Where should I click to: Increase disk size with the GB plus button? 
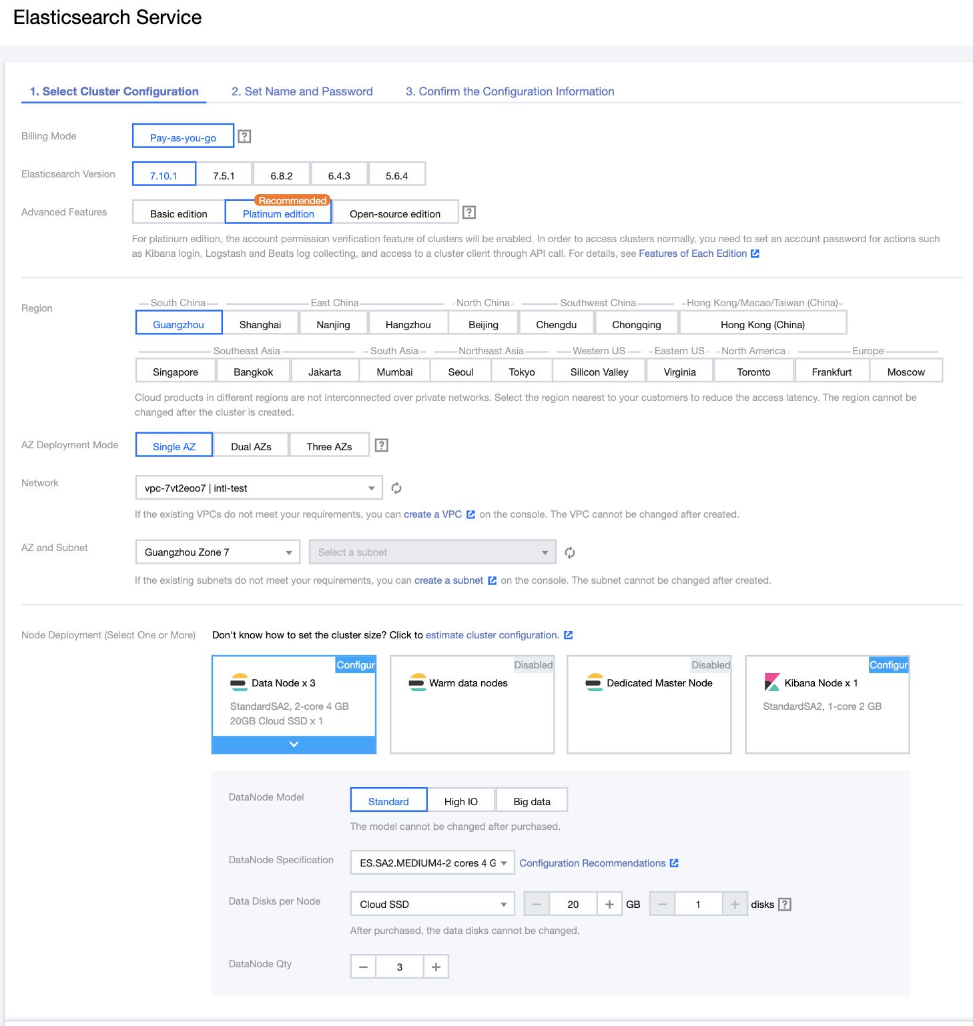(609, 905)
